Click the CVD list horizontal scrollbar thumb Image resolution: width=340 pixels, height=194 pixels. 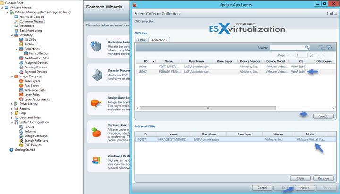(x=208, y=108)
